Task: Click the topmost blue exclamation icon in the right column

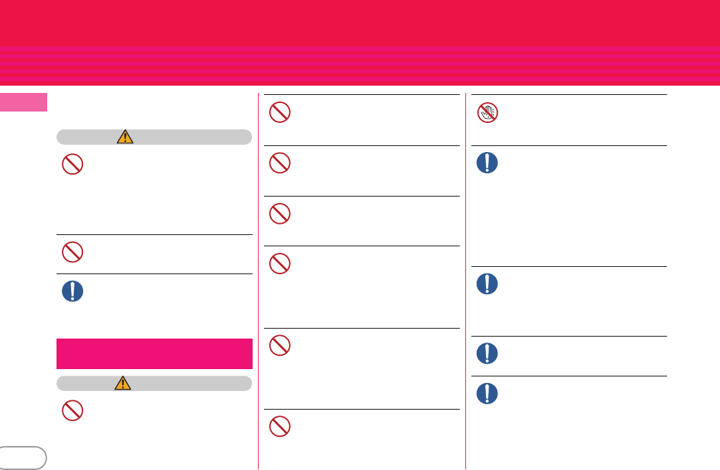Action: tap(487, 163)
